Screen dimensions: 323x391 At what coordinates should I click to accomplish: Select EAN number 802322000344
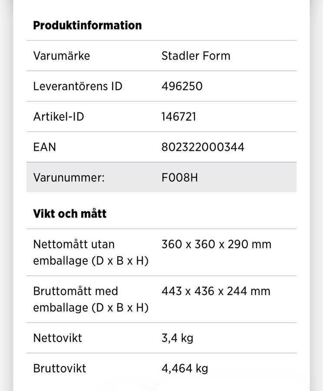pyautogui.click(x=203, y=147)
